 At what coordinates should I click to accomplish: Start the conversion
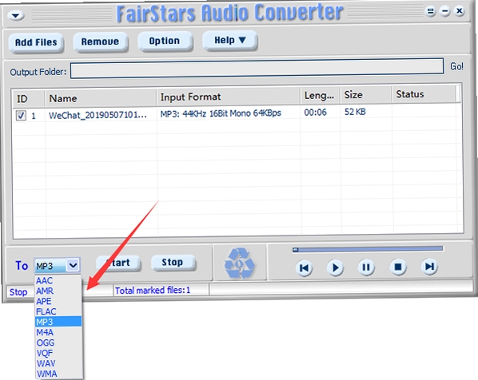coord(118,263)
